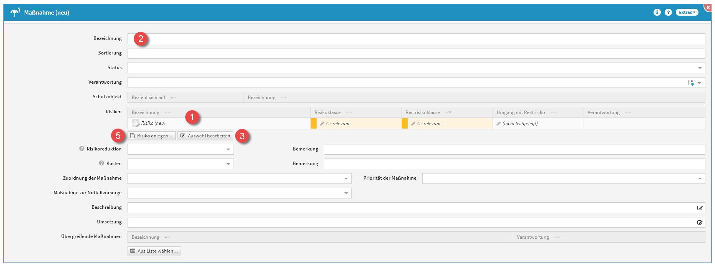Click new-person icon in Verantwortung field

click(x=691, y=83)
